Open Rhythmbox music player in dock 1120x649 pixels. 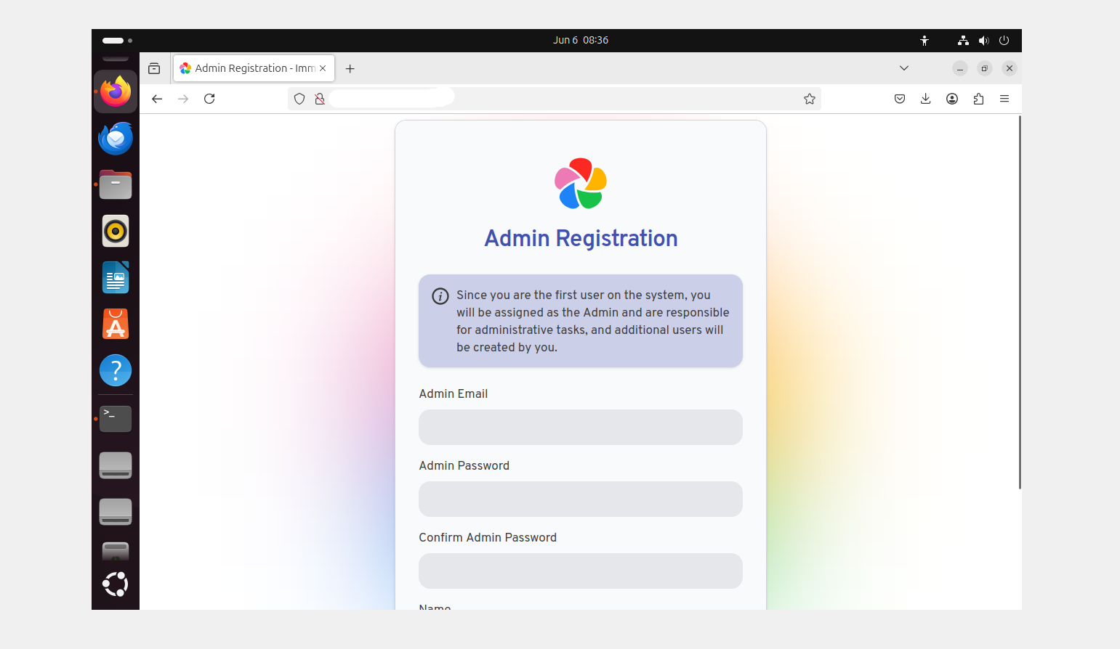pos(116,231)
